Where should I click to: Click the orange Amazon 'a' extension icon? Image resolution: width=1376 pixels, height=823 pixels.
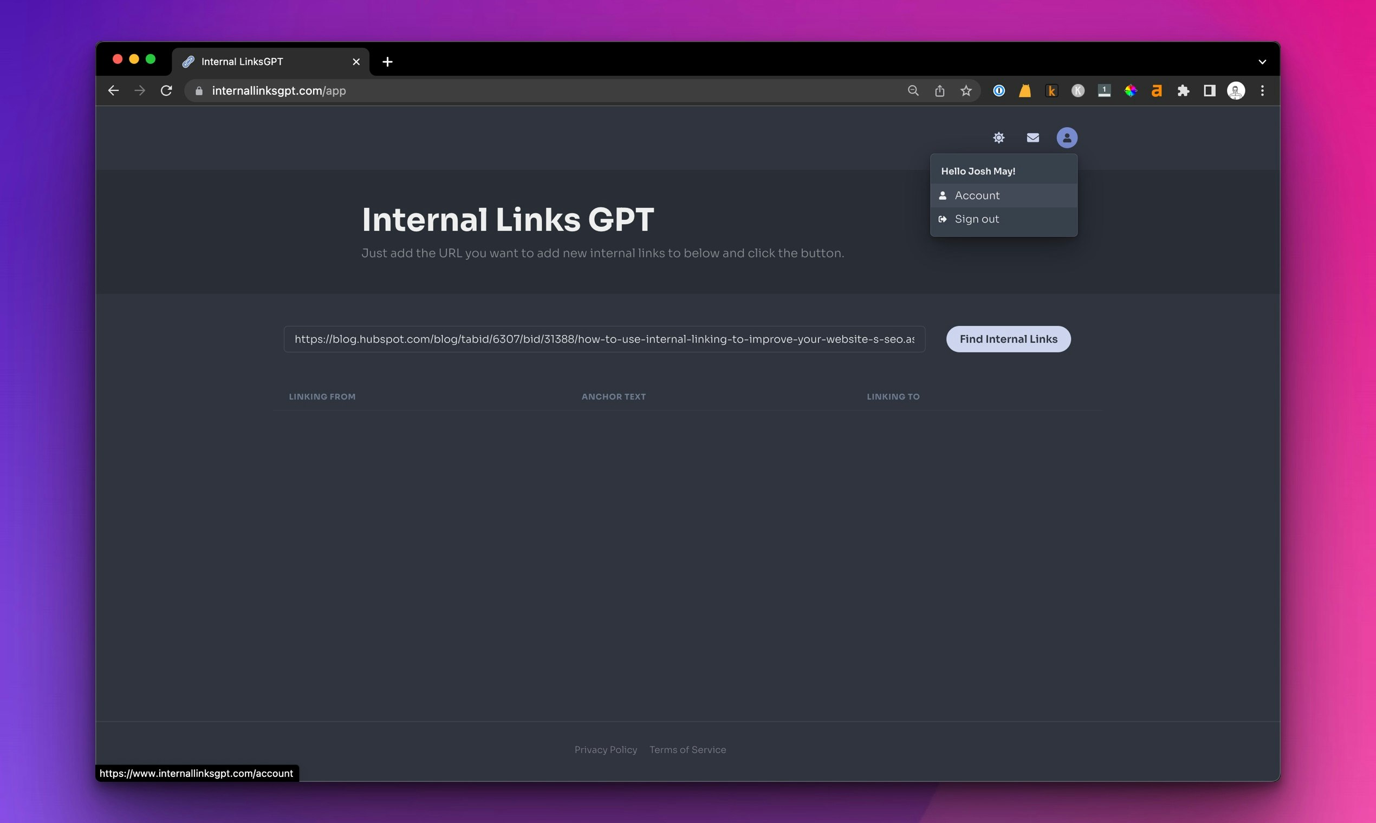(x=1157, y=91)
